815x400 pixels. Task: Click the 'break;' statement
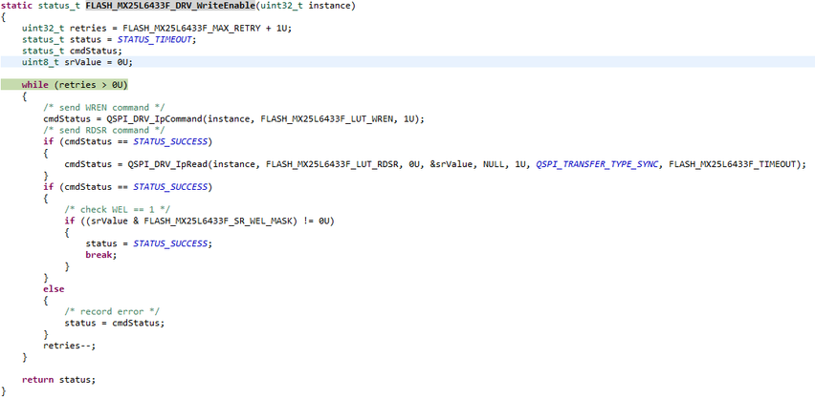click(101, 255)
